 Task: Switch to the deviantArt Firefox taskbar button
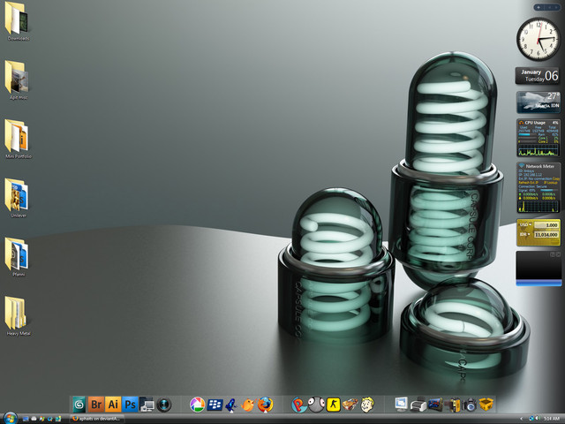click(97, 419)
